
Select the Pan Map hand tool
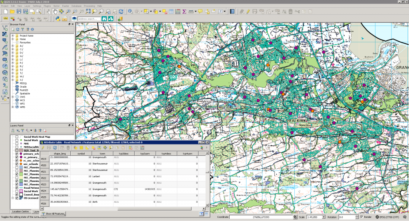point(55,12)
